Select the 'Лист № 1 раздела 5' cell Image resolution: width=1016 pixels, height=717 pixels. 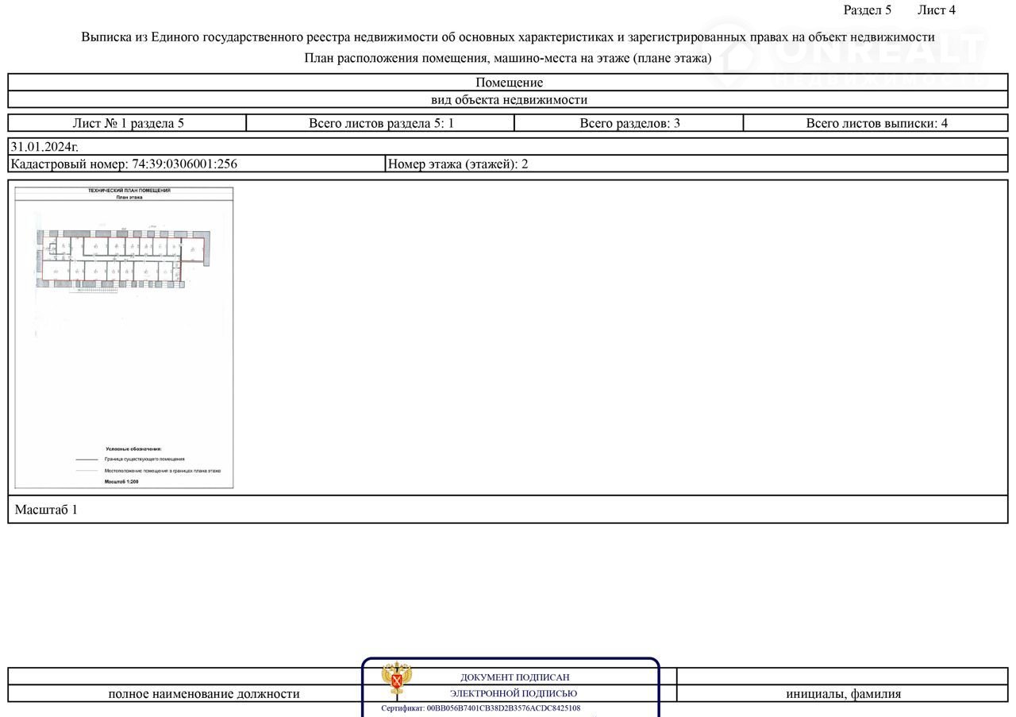click(128, 123)
